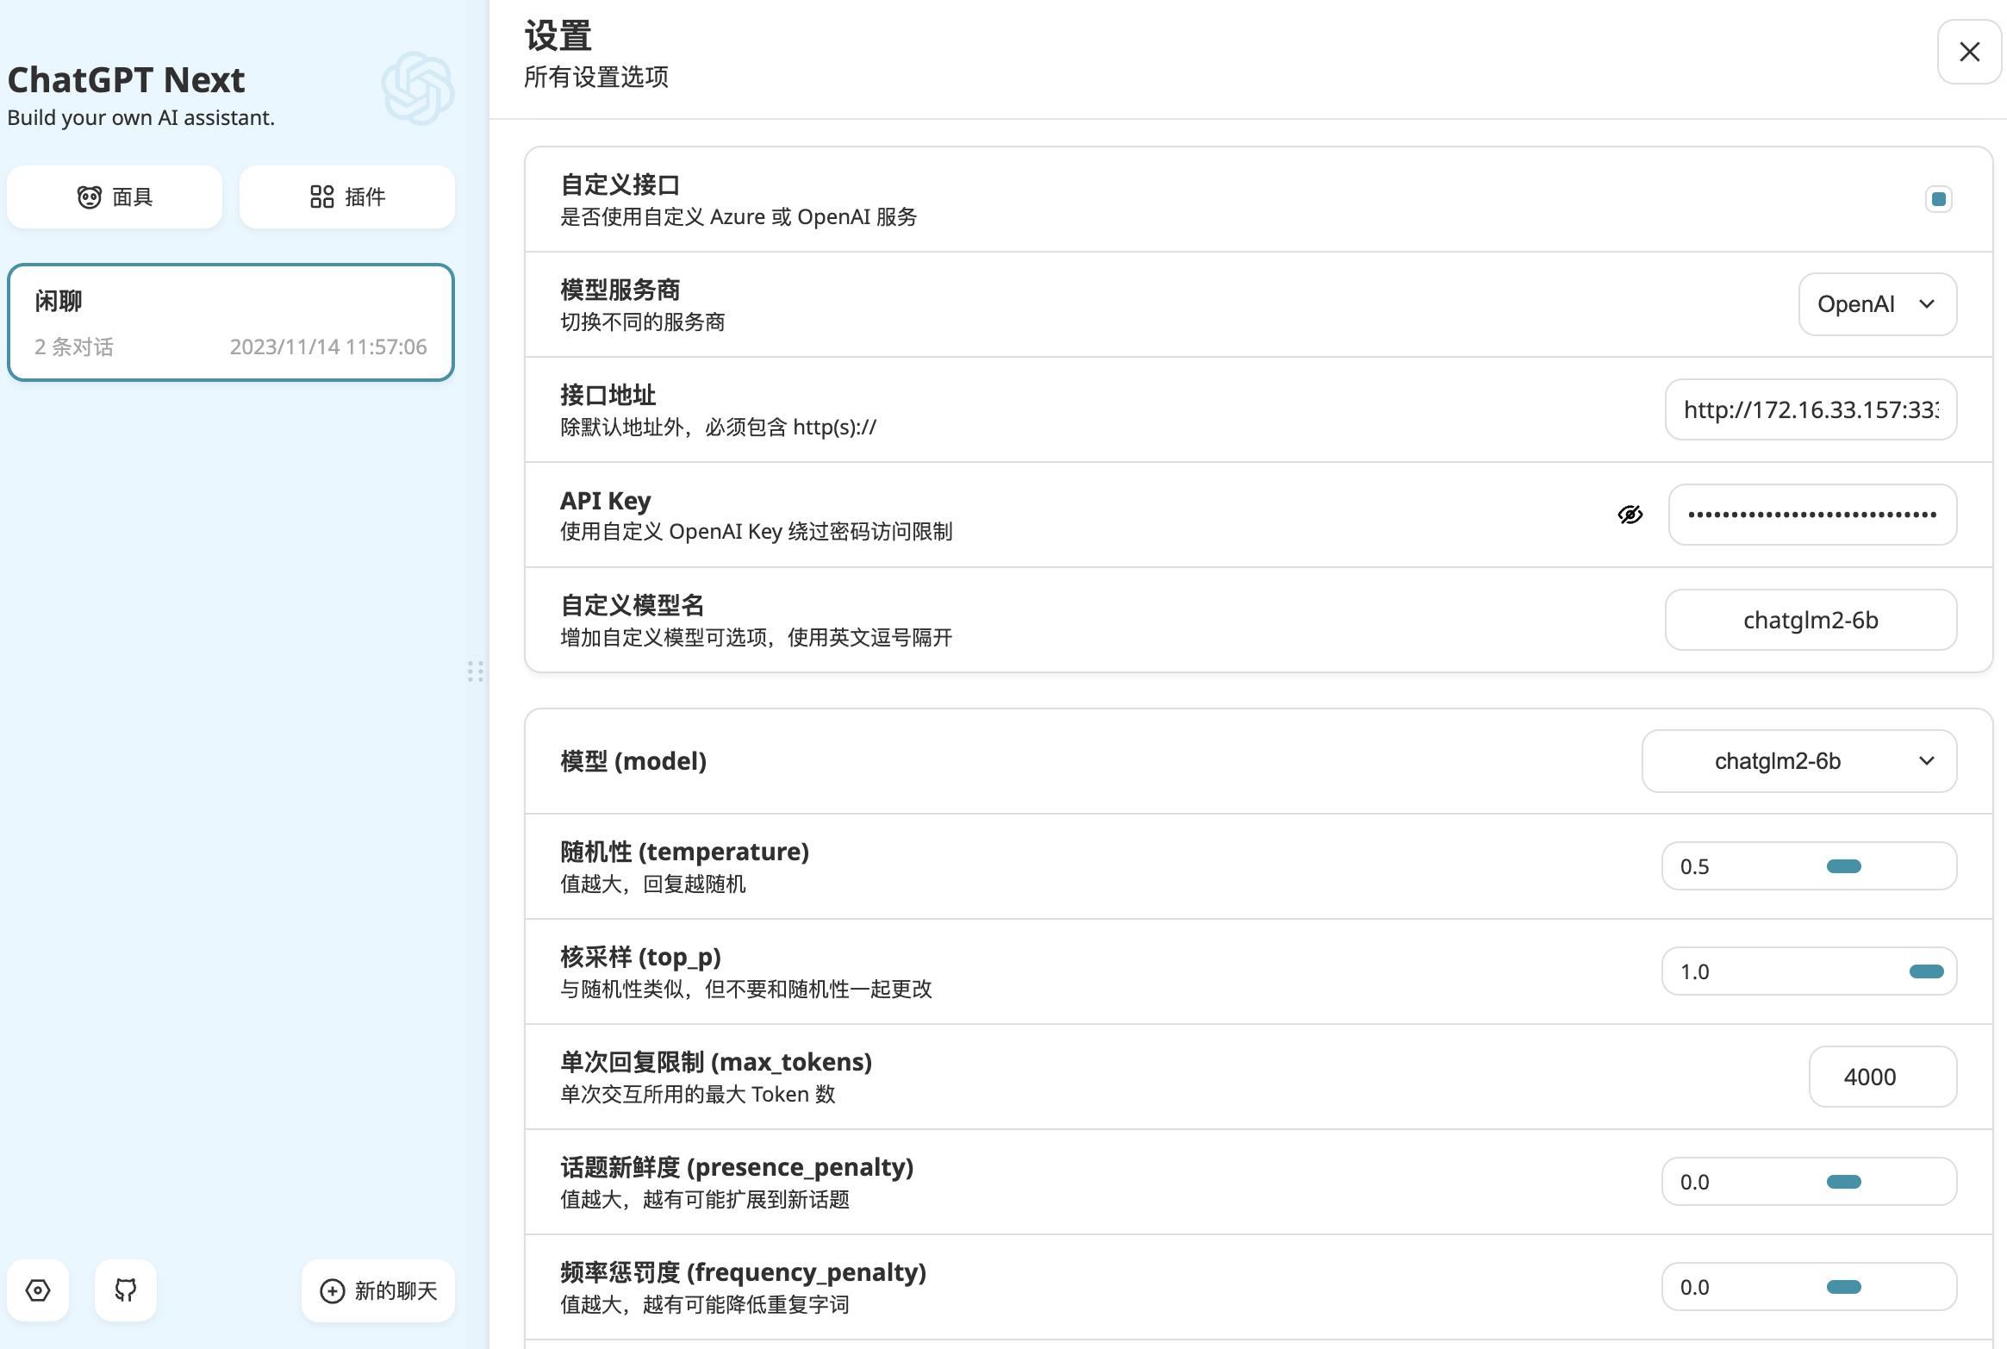Image resolution: width=2007 pixels, height=1349 pixels.
Task: Show the API Key with eye icon
Action: click(x=1630, y=515)
